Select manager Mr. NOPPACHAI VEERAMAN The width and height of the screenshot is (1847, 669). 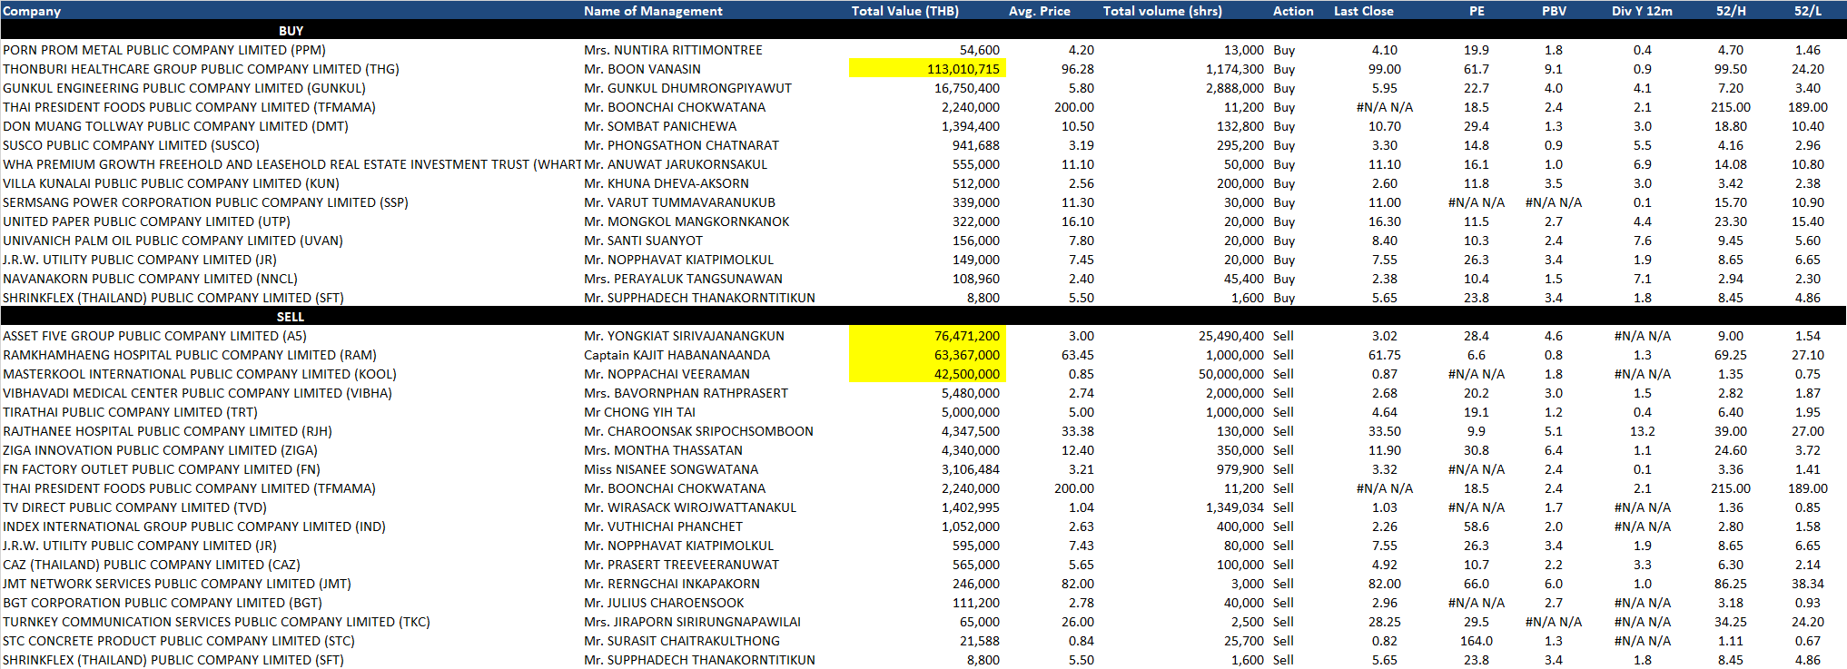click(667, 374)
